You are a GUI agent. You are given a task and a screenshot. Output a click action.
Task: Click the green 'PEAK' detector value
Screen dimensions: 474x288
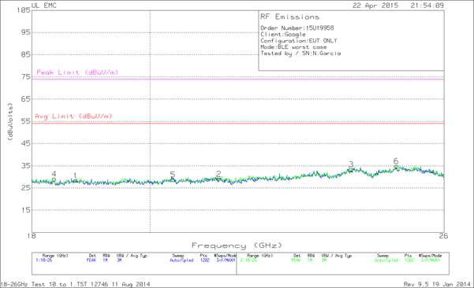296,260
